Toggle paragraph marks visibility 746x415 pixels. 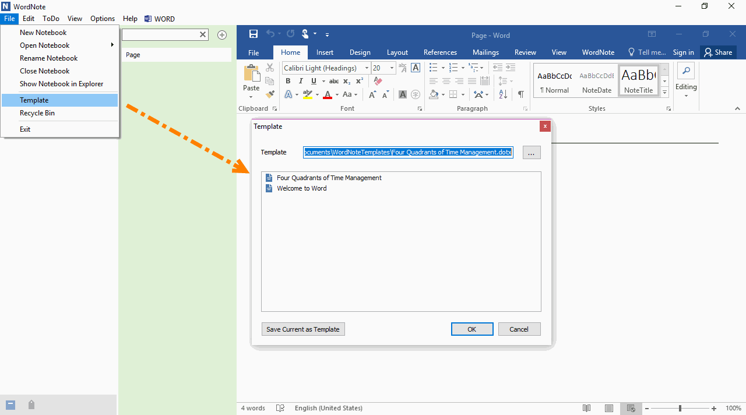tap(520, 94)
